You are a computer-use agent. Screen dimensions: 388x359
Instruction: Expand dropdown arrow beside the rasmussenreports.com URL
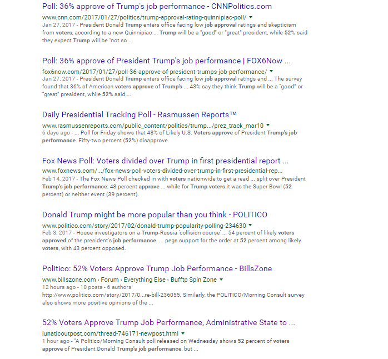pyautogui.click(x=268, y=126)
